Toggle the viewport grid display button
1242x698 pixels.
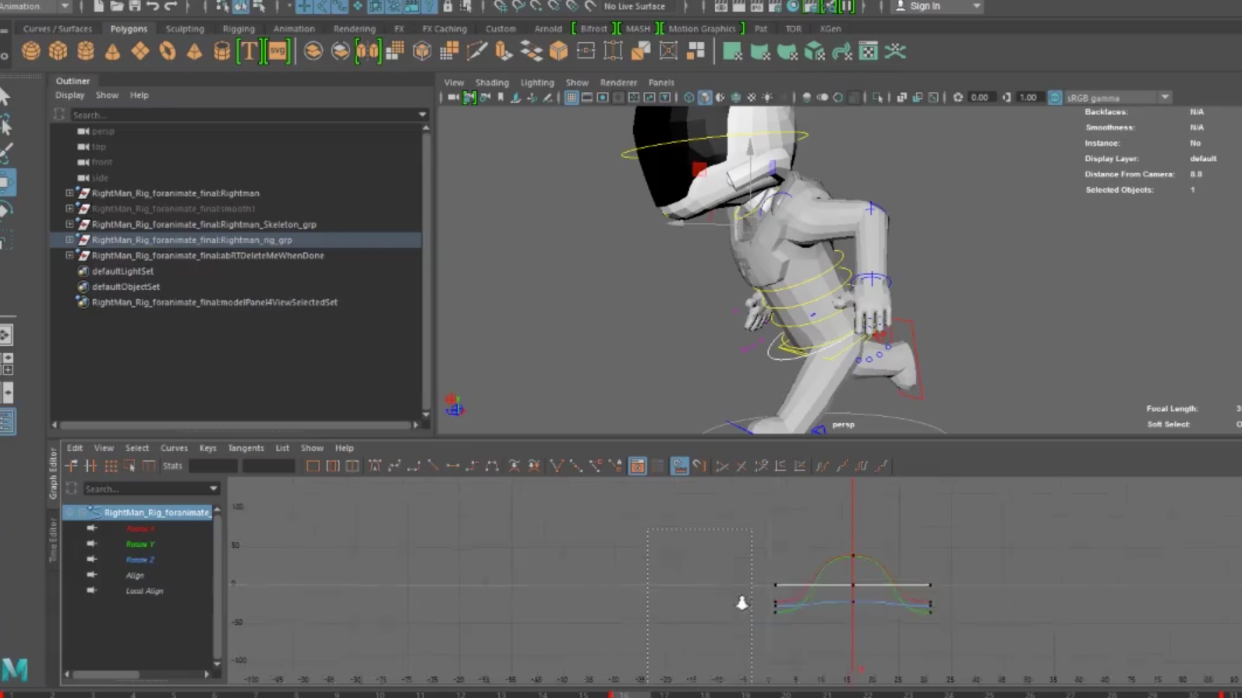[x=571, y=97]
